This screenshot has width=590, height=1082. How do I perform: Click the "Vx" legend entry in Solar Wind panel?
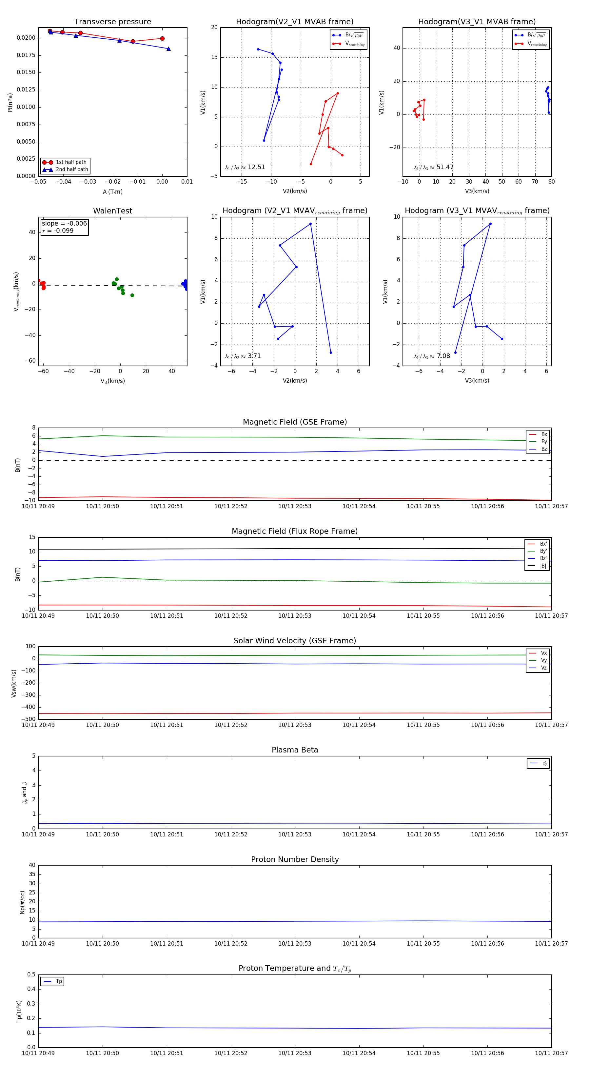click(538, 653)
